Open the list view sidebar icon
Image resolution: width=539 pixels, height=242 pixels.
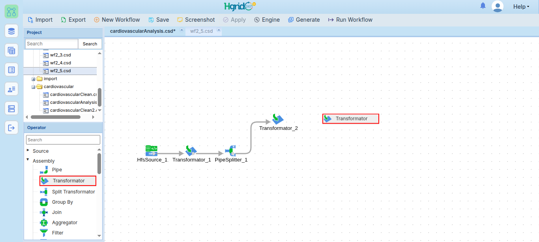pyautogui.click(x=11, y=70)
